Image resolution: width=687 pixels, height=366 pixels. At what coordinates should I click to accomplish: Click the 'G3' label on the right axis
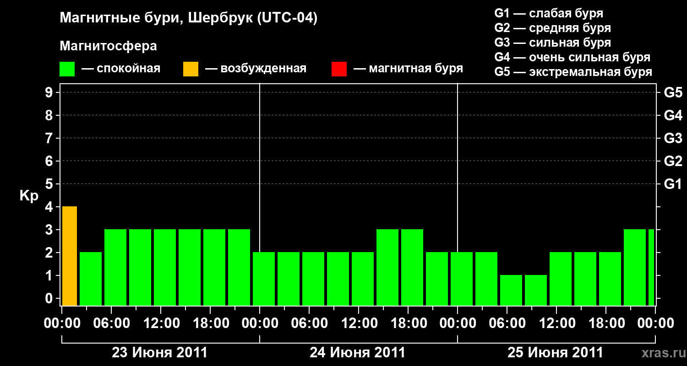(673, 138)
